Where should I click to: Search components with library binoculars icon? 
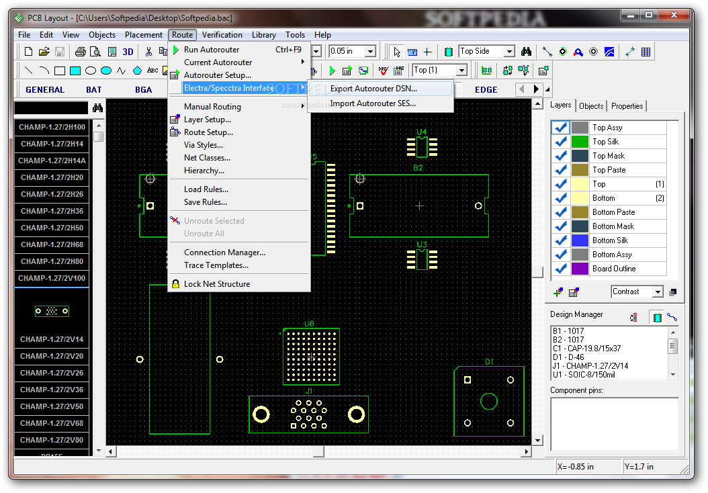pos(97,108)
